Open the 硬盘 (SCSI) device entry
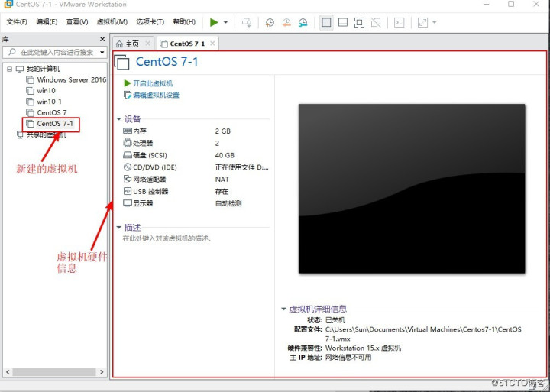Viewport: 550px width, 392px height. [145, 155]
